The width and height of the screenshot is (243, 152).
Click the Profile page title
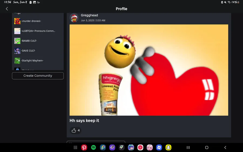(122, 9)
